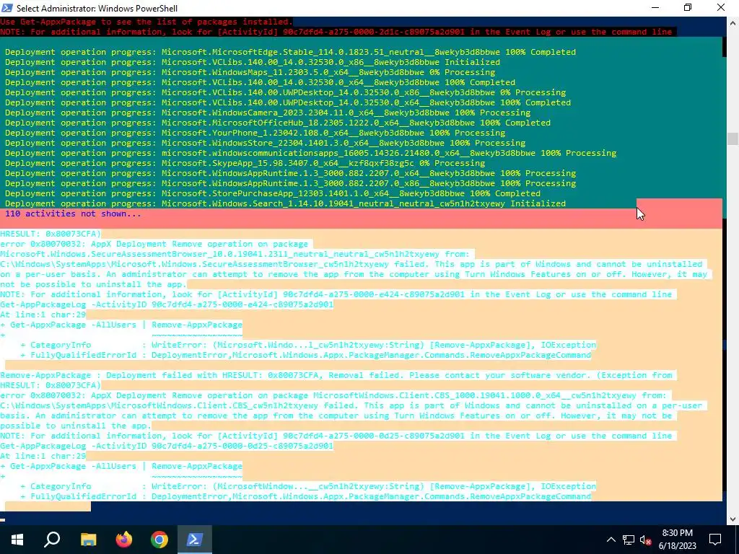Open clock showing 8:30 PM 6/18/2023

click(x=677, y=540)
